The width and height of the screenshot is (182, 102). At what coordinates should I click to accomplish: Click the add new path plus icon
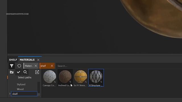tap(37, 72)
